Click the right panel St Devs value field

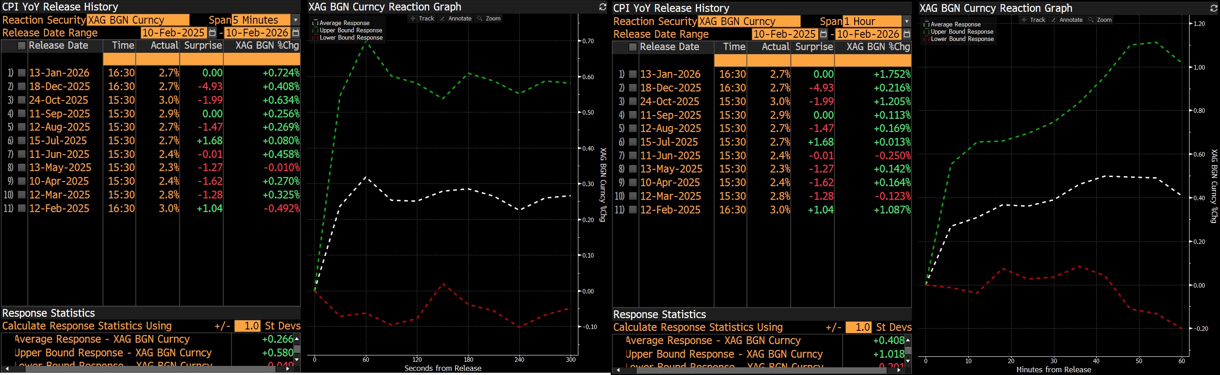860,327
